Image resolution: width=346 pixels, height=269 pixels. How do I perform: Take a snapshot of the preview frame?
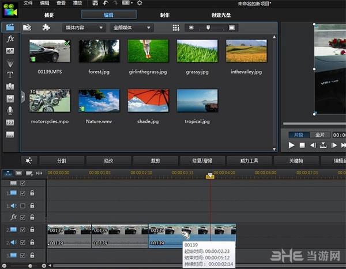click(x=323, y=145)
